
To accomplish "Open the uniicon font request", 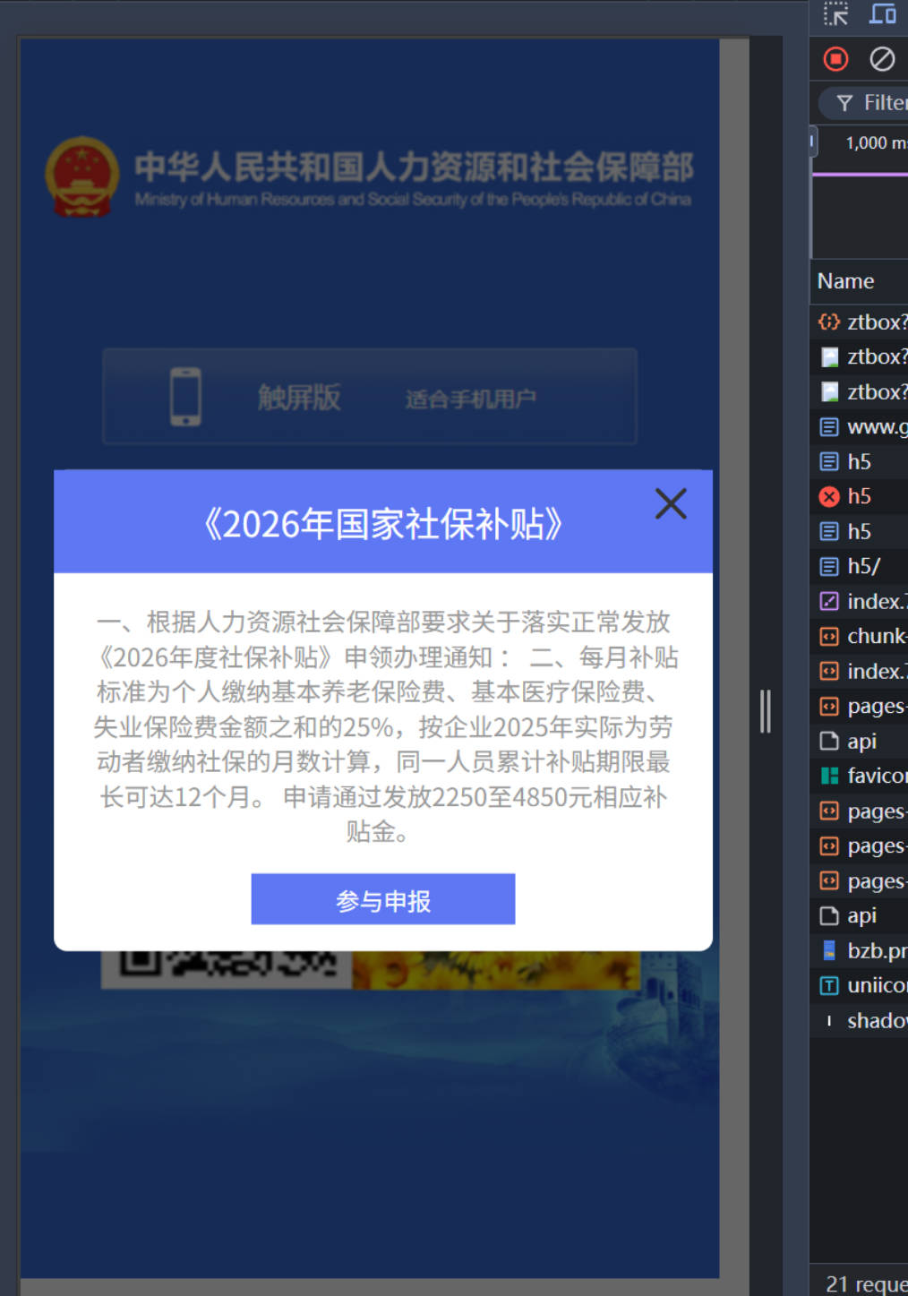I will click(875, 985).
